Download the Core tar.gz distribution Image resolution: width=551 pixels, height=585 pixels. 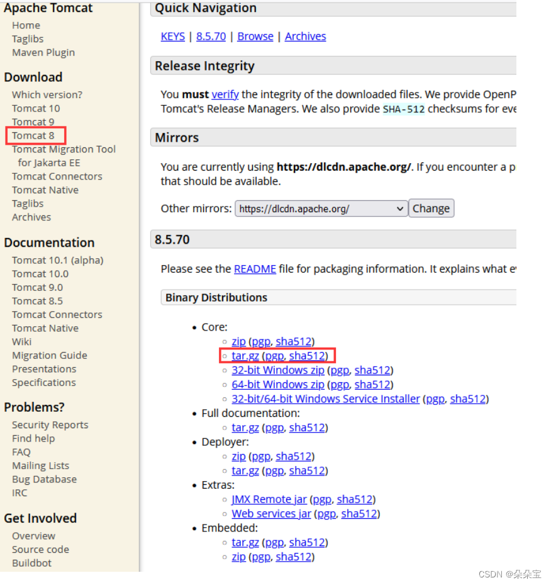click(x=245, y=356)
